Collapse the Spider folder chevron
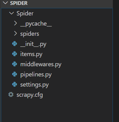The width and height of the screenshot is (119, 122). coord(11,13)
